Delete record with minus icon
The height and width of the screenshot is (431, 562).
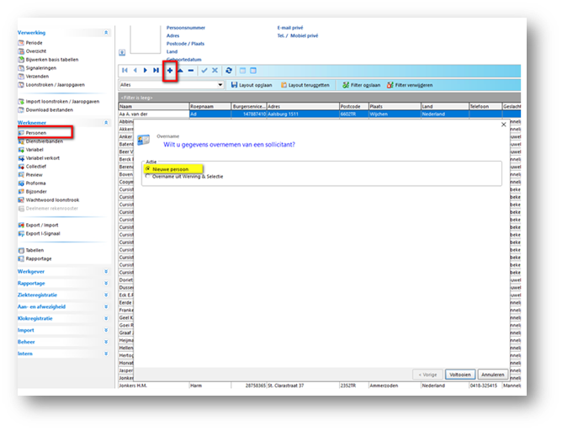tap(191, 71)
